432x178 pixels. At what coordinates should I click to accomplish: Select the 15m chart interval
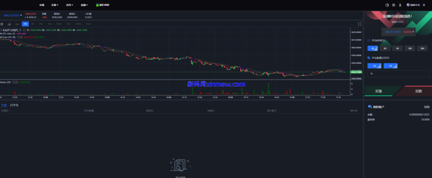click(41, 24)
